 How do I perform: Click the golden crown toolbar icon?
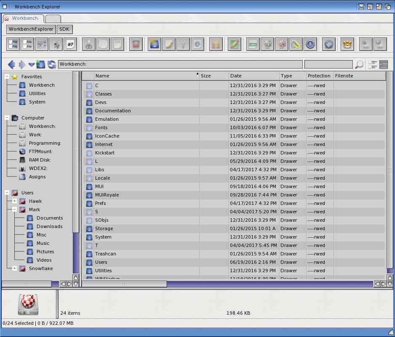click(347, 44)
